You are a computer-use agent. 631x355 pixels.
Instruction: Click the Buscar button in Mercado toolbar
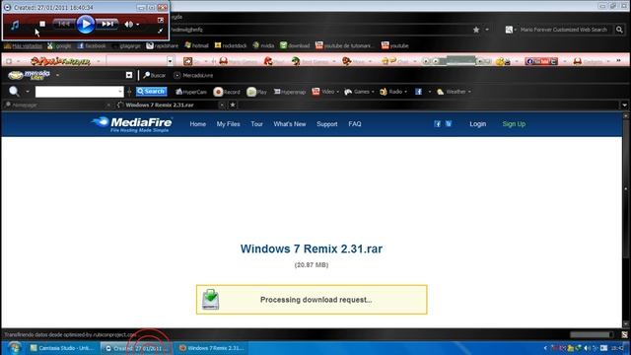click(155, 75)
